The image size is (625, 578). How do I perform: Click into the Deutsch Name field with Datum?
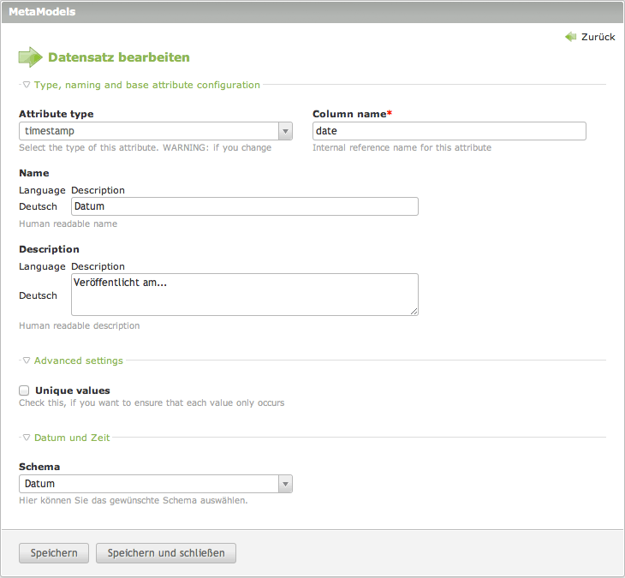244,206
